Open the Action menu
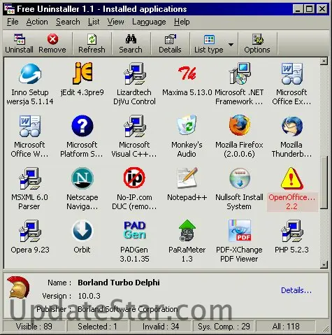This screenshot has height=335, width=332. click(x=37, y=22)
